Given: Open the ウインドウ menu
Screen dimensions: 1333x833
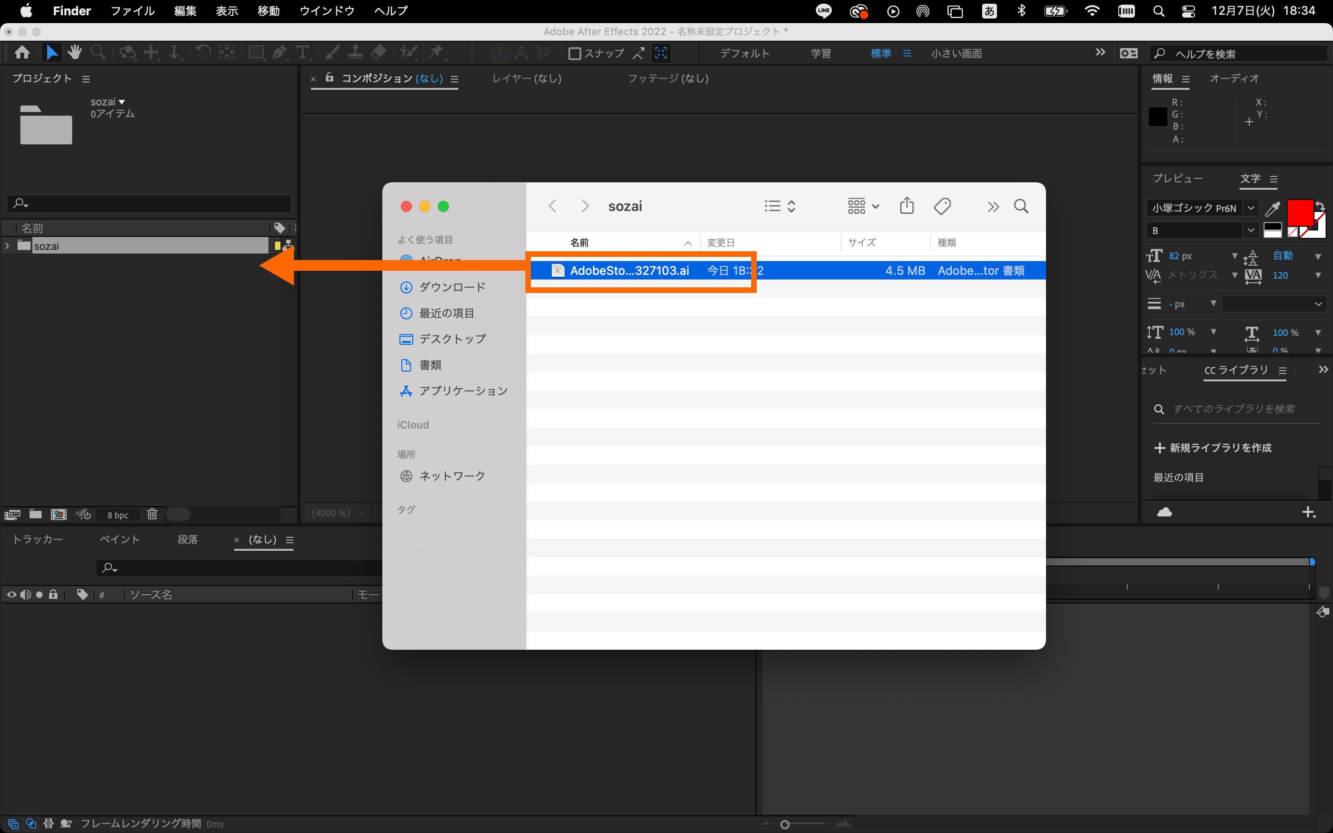Looking at the screenshot, I should pyautogui.click(x=327, y=11).
